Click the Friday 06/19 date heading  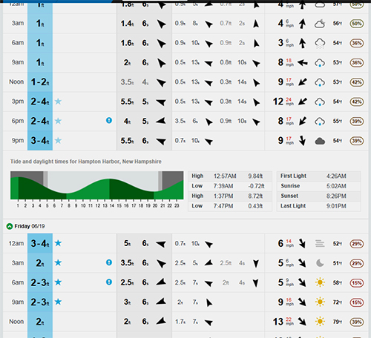pyautogui.click(x=30, y=226)
